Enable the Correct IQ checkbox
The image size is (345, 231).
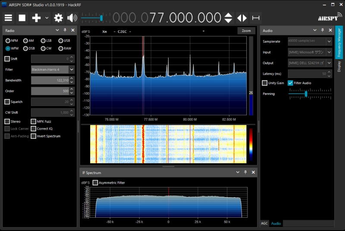[34, 128]
